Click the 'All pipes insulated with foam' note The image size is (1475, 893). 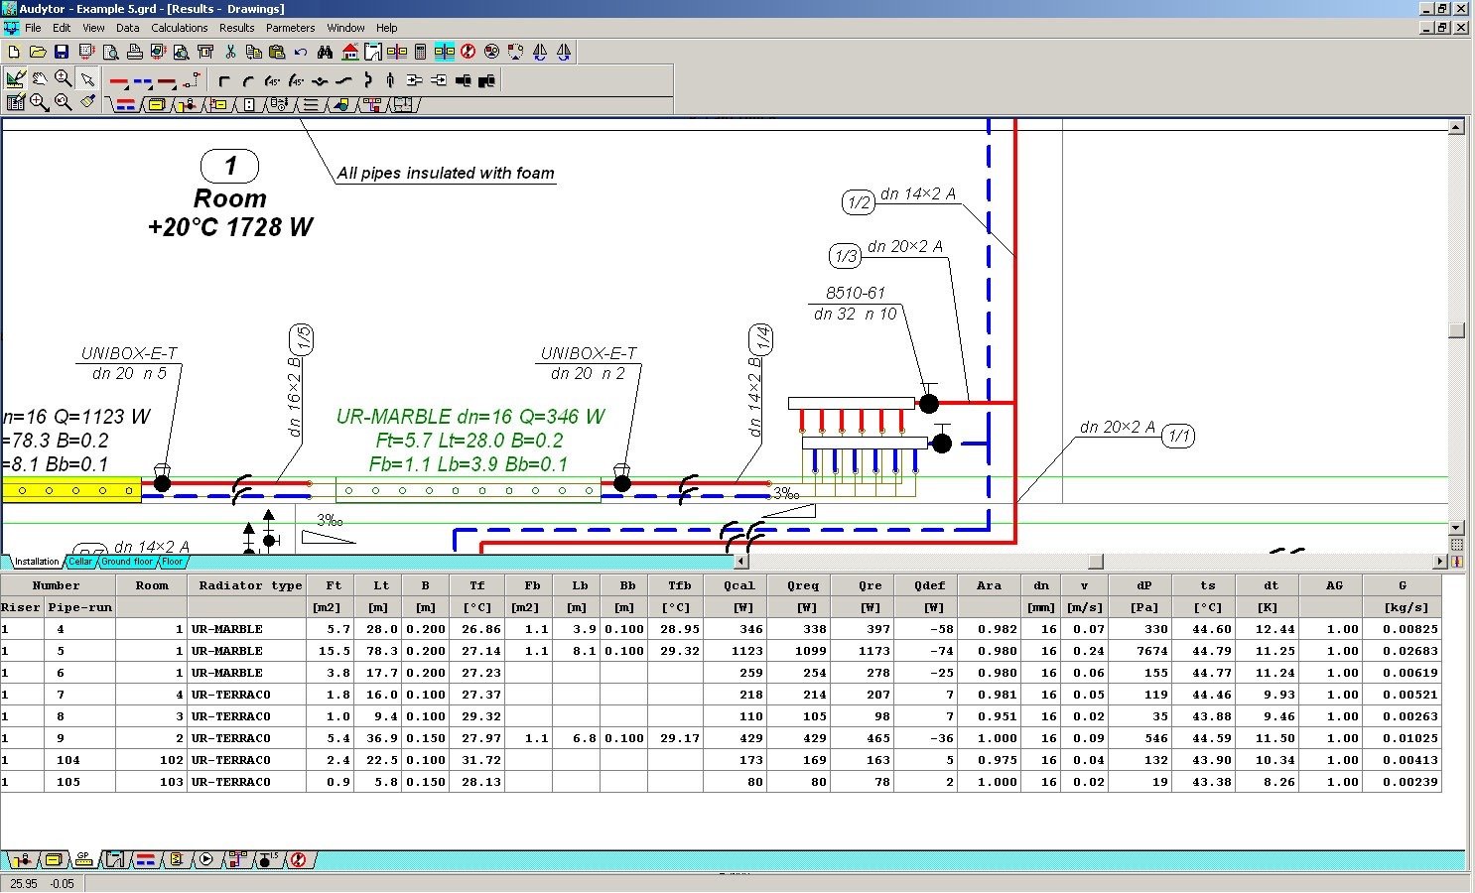(446, 173)
